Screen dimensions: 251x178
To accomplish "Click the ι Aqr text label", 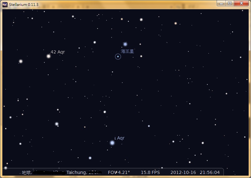I will tap(120, 138).
